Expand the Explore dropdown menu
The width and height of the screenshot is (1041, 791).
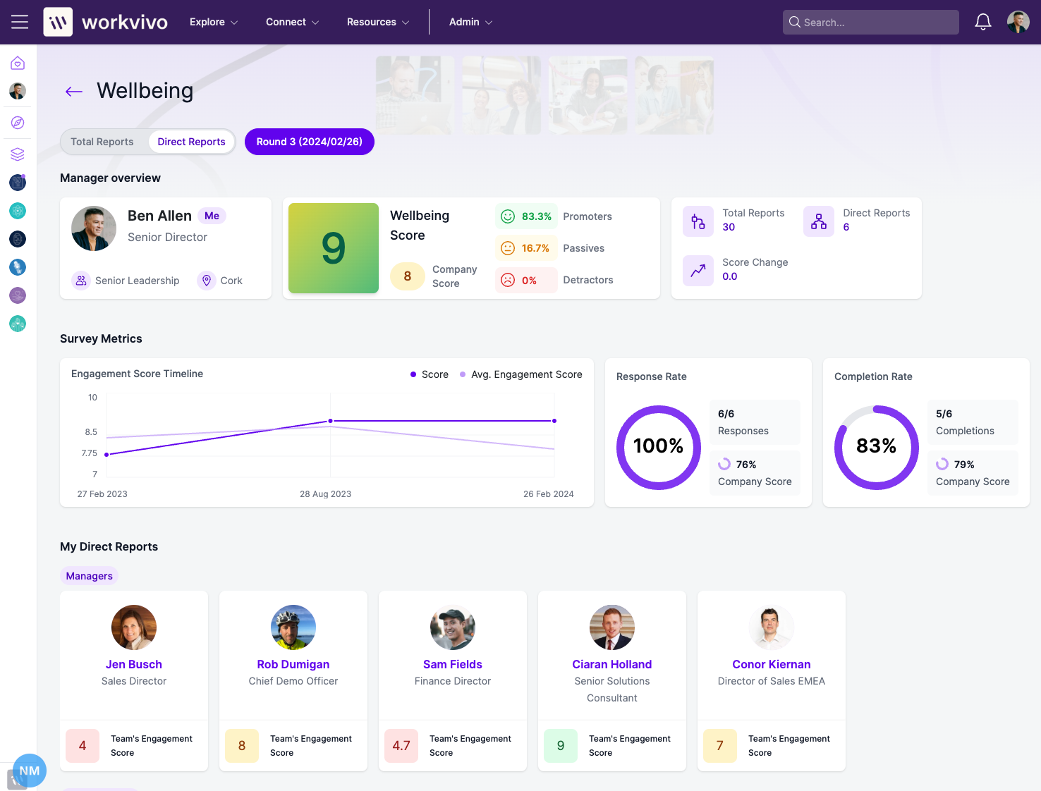pos(213,22)
